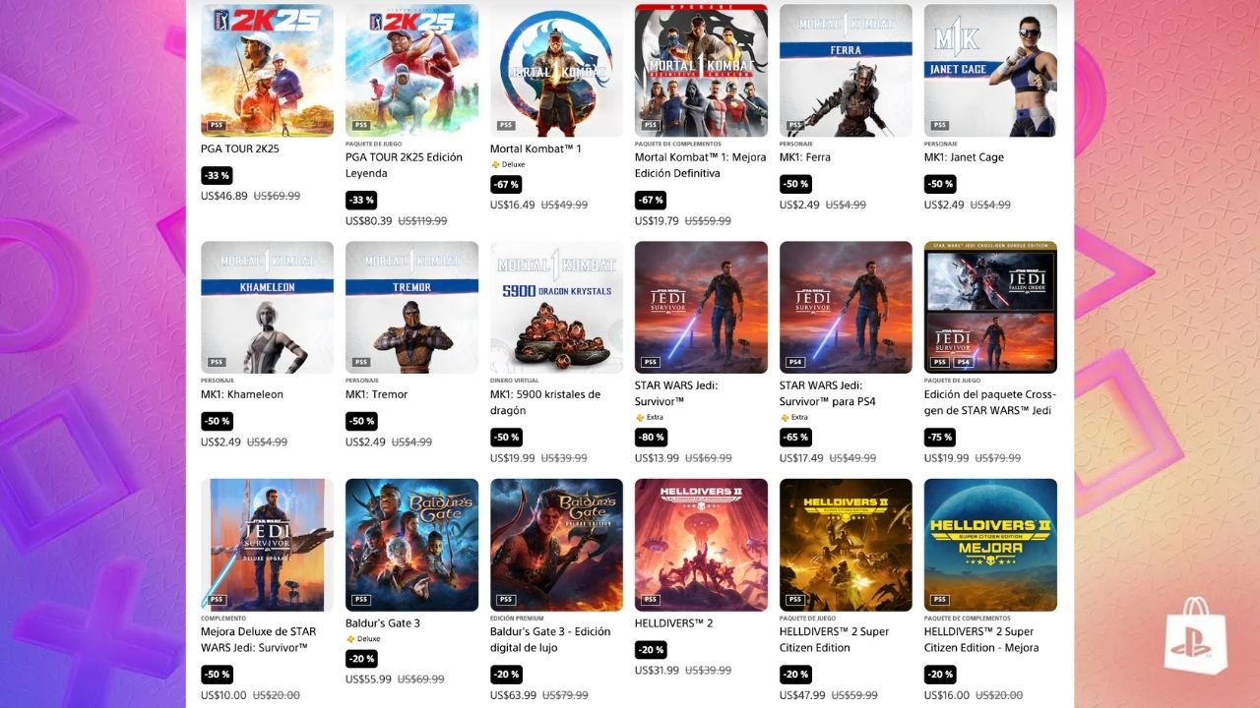Open the PGA TOUR 2K25 game thumbnail
This screenshot has width=1260, height=708.
(267, 70)
